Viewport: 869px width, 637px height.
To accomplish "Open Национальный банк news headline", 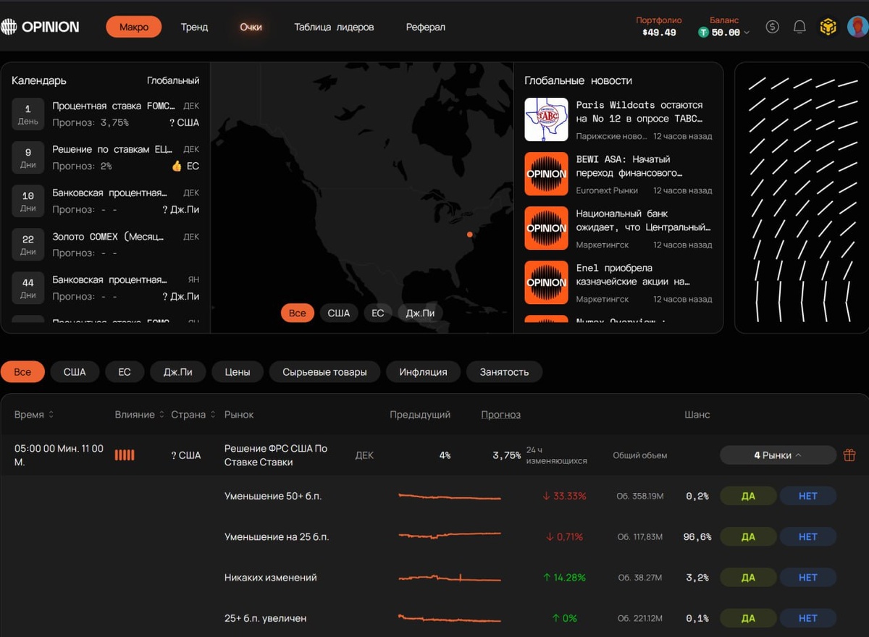I will tap(643, 221).
